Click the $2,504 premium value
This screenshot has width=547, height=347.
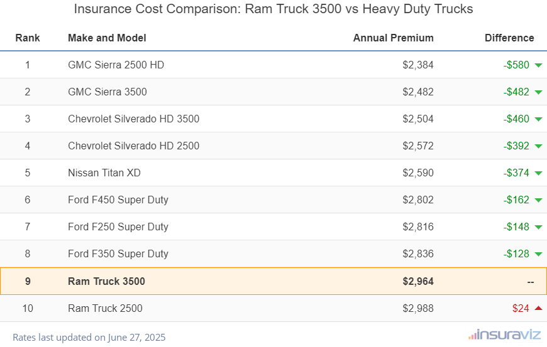pyautogui.click(x=418, y=119)
